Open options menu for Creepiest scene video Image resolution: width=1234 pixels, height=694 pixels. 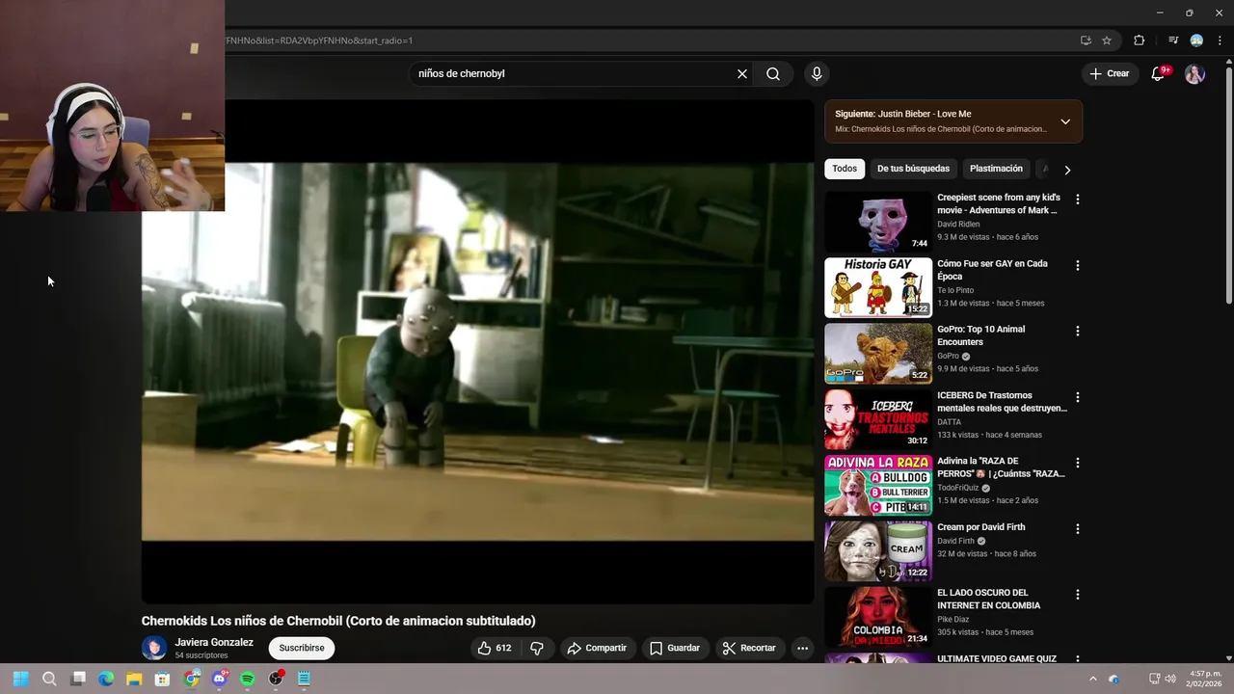point(1078,200)
